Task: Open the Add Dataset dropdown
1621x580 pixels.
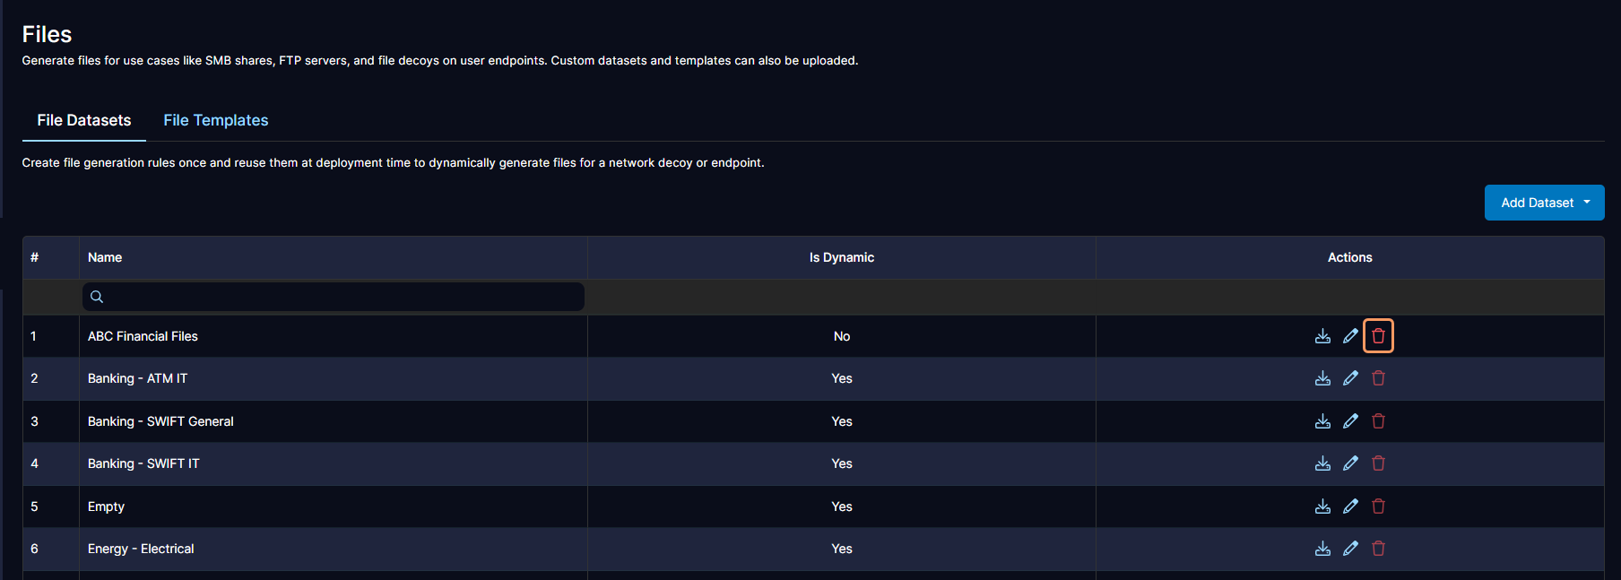Action: [1544, 203]
